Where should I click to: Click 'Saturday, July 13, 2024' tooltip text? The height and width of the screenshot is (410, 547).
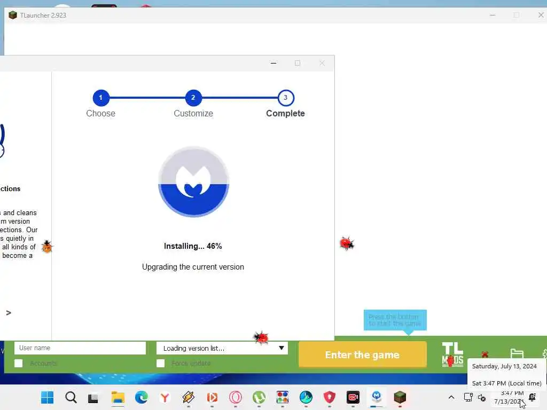point(504,366)
